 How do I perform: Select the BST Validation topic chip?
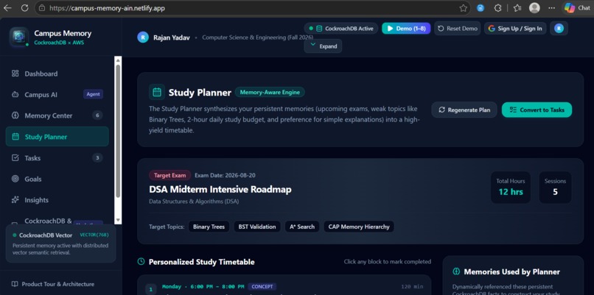257,227
